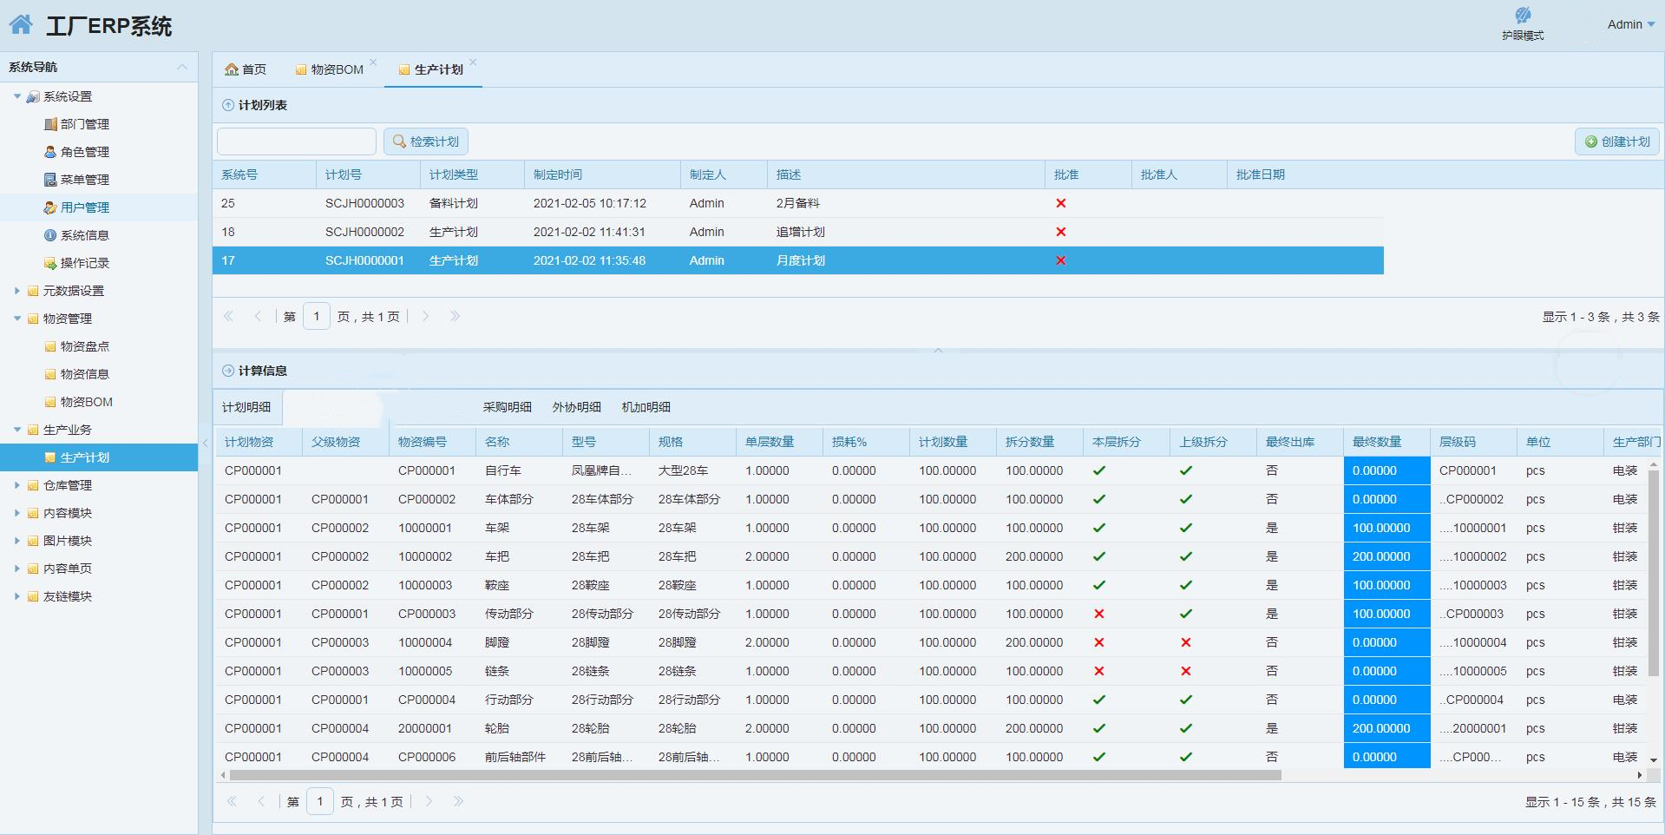Click the 创建计划 button
Viewport: 1665px width, 835px height.
coord(1617,141)
